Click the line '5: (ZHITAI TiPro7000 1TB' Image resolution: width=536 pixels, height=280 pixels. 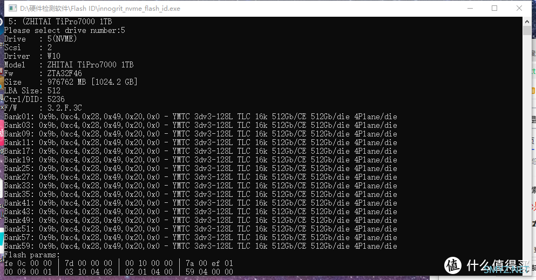point(60,22)
